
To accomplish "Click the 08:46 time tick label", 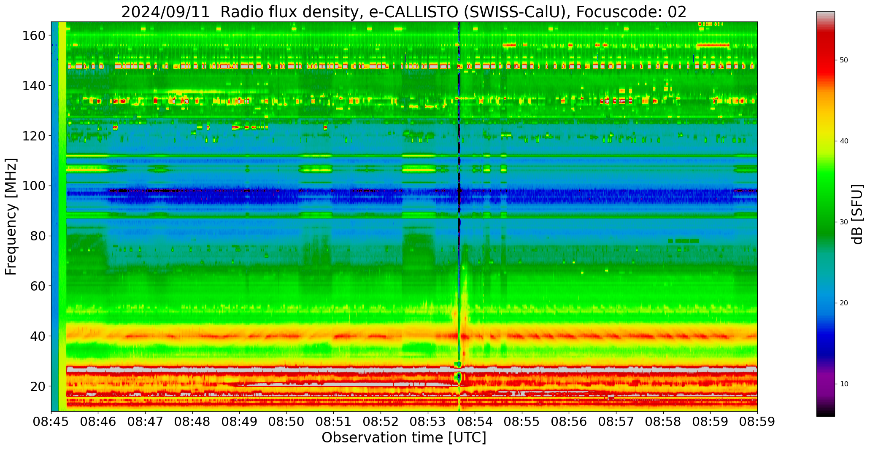I will [98, 422].
